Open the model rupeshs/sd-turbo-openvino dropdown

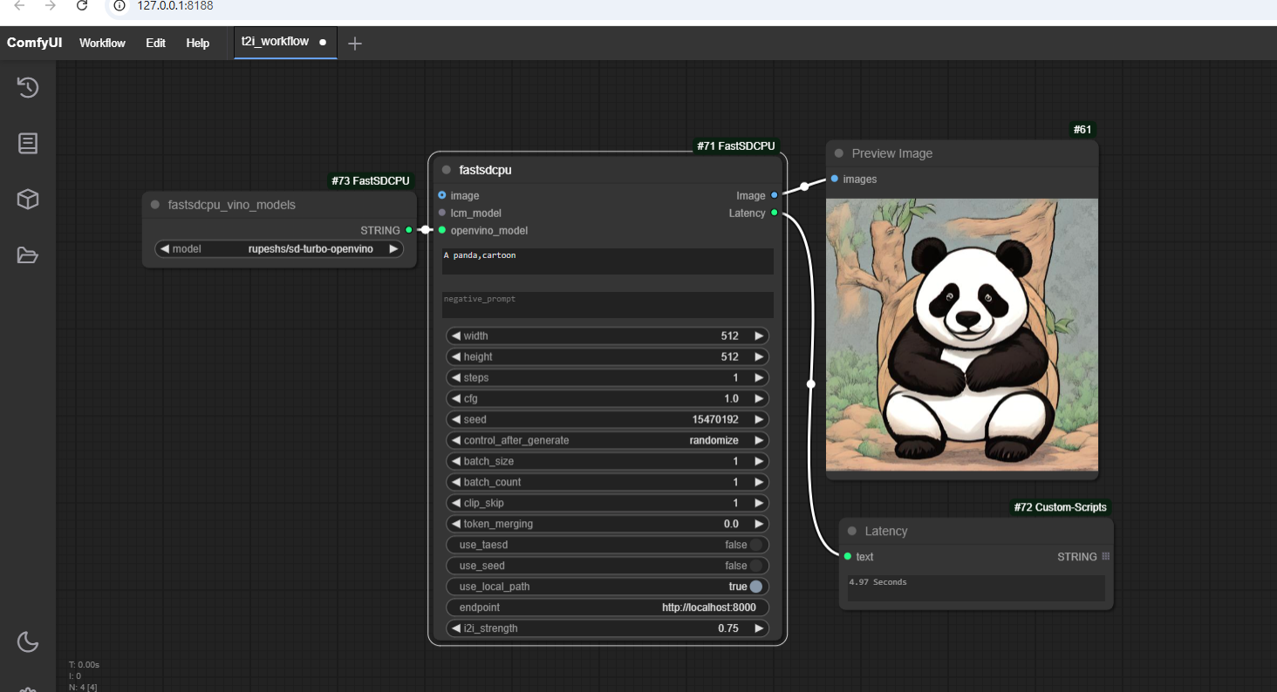(279, 249)
